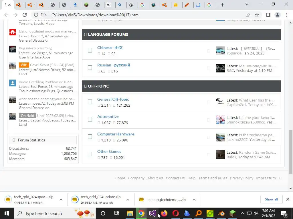Open the Automotive forum link

pos(108,117)
